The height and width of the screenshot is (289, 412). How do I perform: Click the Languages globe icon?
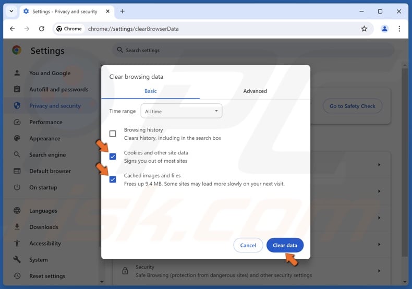[x=17, y=210]
